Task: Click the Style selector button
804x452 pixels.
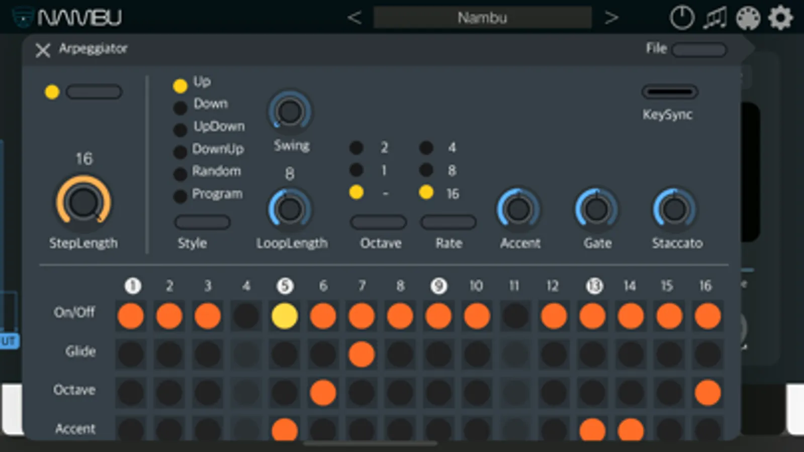Action: pos(202,222)
